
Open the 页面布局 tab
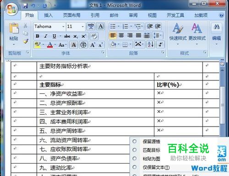point(71,15)
